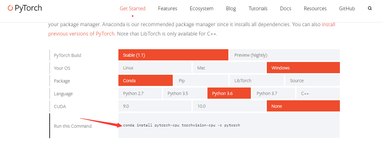The width and height of the screenshot is (383, 156).
Task: Choose CUDA 10.0 option
Action: coord(229,106)
